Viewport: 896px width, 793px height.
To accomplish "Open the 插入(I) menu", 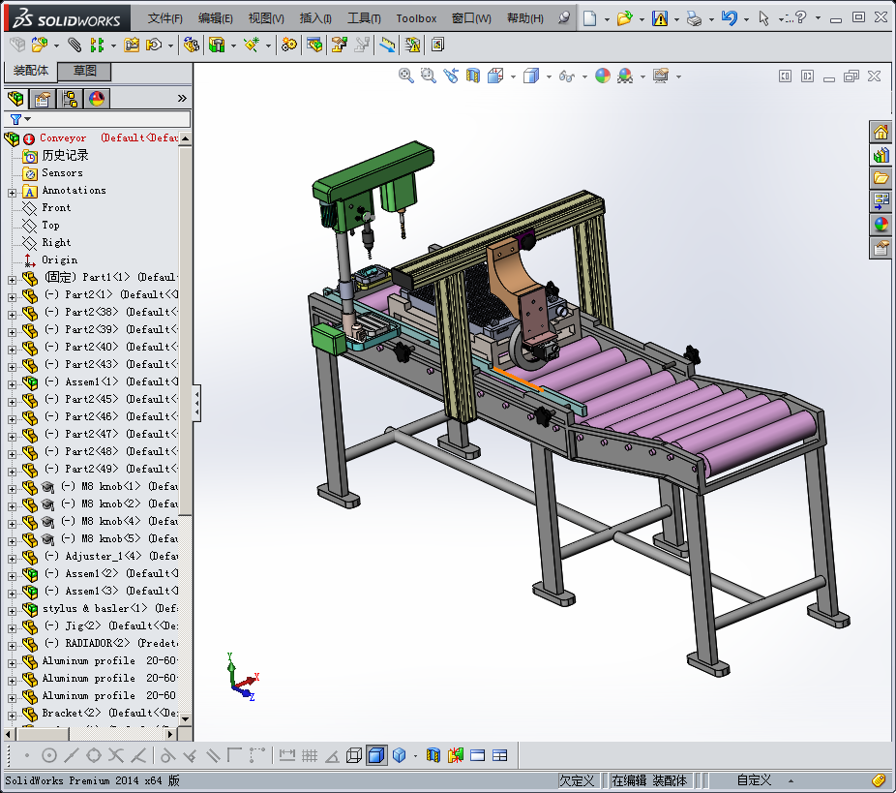I will pyautogui.click(x=315, y=18).
